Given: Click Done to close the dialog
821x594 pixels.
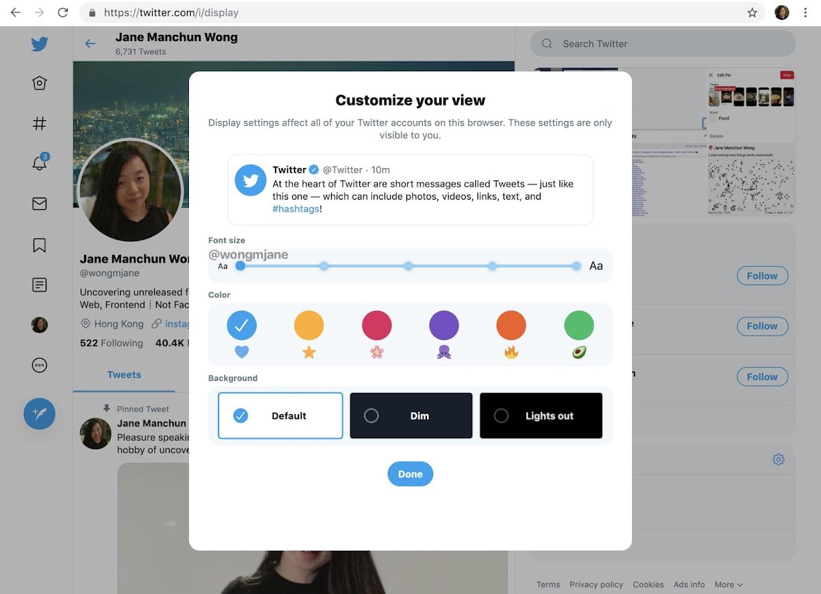Looking at the screenshot, I should (410, 474).
